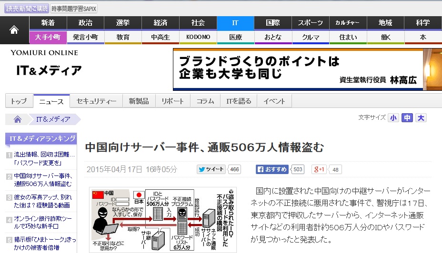Open the KODOMO sub-navigation item
This screenshot has width=442, height=253.
tap(198, 37)
